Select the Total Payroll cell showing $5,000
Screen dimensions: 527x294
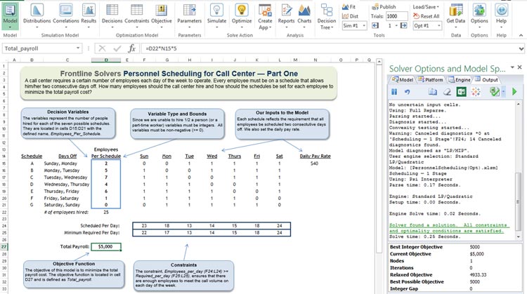coord(105,247)
